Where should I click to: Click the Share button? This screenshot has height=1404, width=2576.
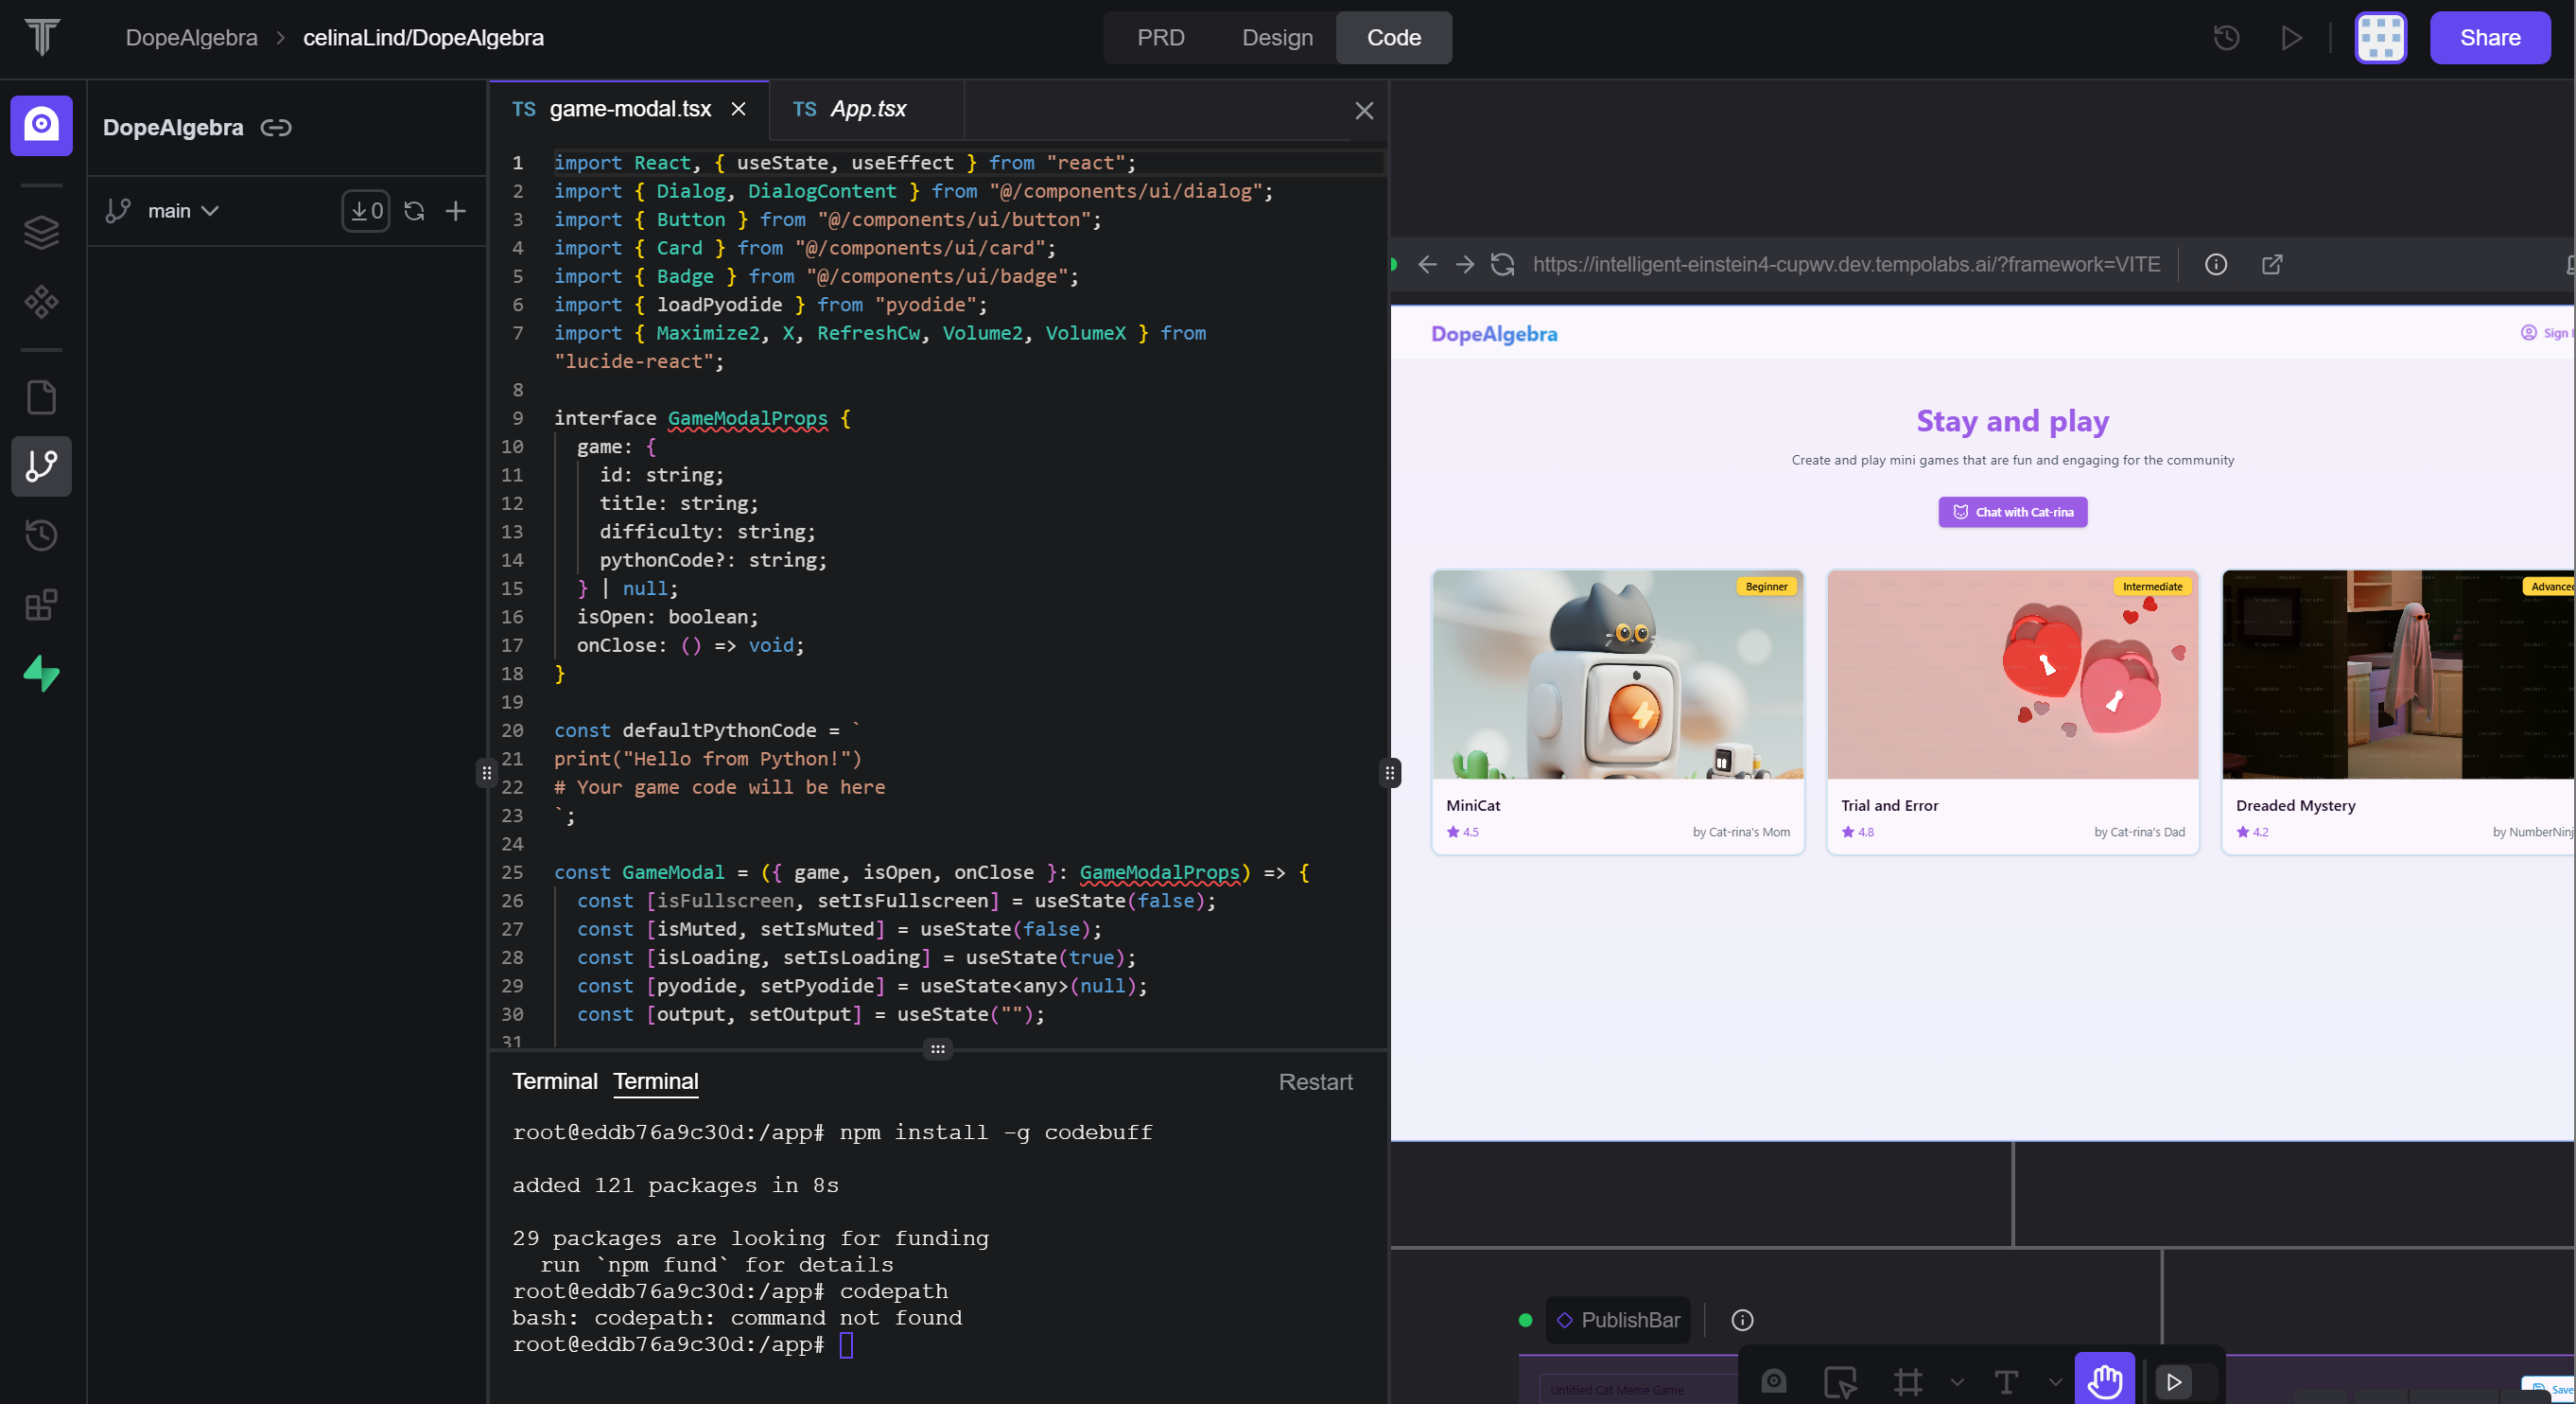pos(2489,38)
